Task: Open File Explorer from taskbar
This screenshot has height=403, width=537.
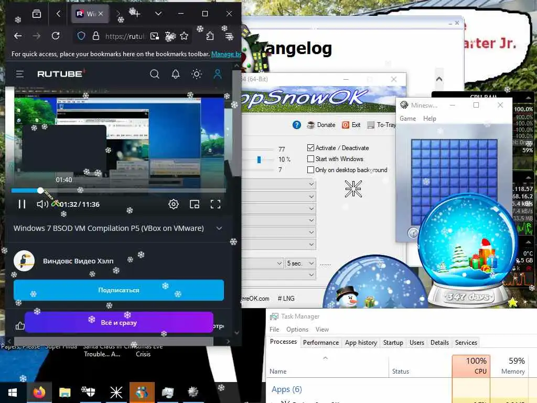Action: point(65,392)
